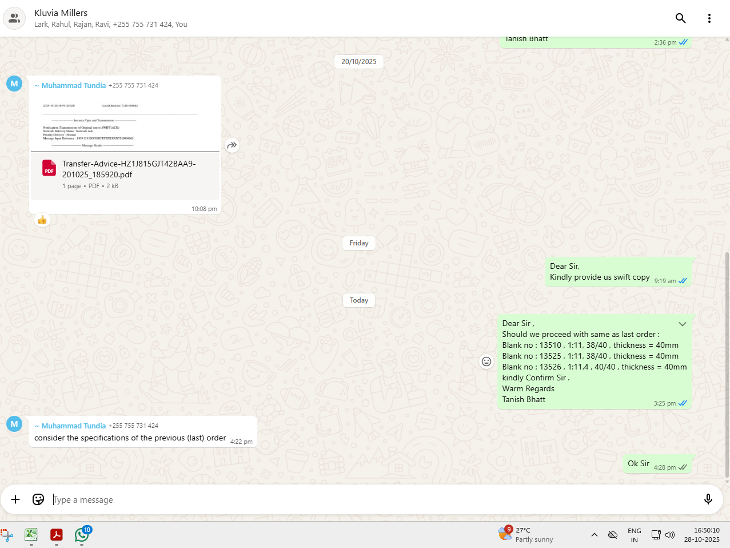Record a voice message with microphone
Screen dimensions: 730x548
pyautogui.click(x=708, y=499)
